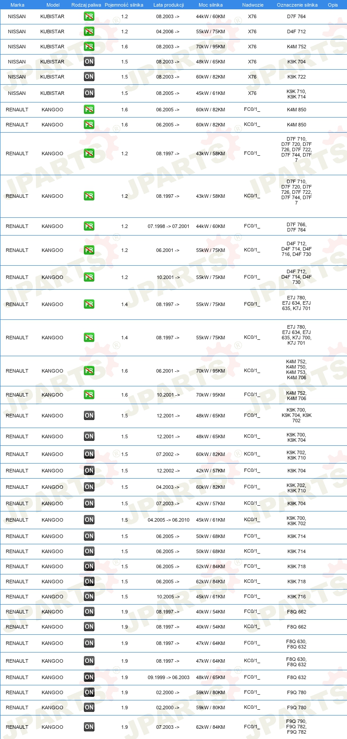Select the date cell 04.2006 ->

tap(168, 31)
